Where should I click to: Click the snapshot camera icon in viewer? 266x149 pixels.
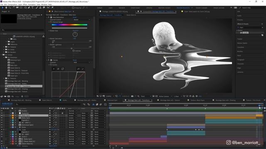(132, 96)
